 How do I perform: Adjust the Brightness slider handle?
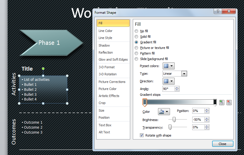(x=174, y=119)
